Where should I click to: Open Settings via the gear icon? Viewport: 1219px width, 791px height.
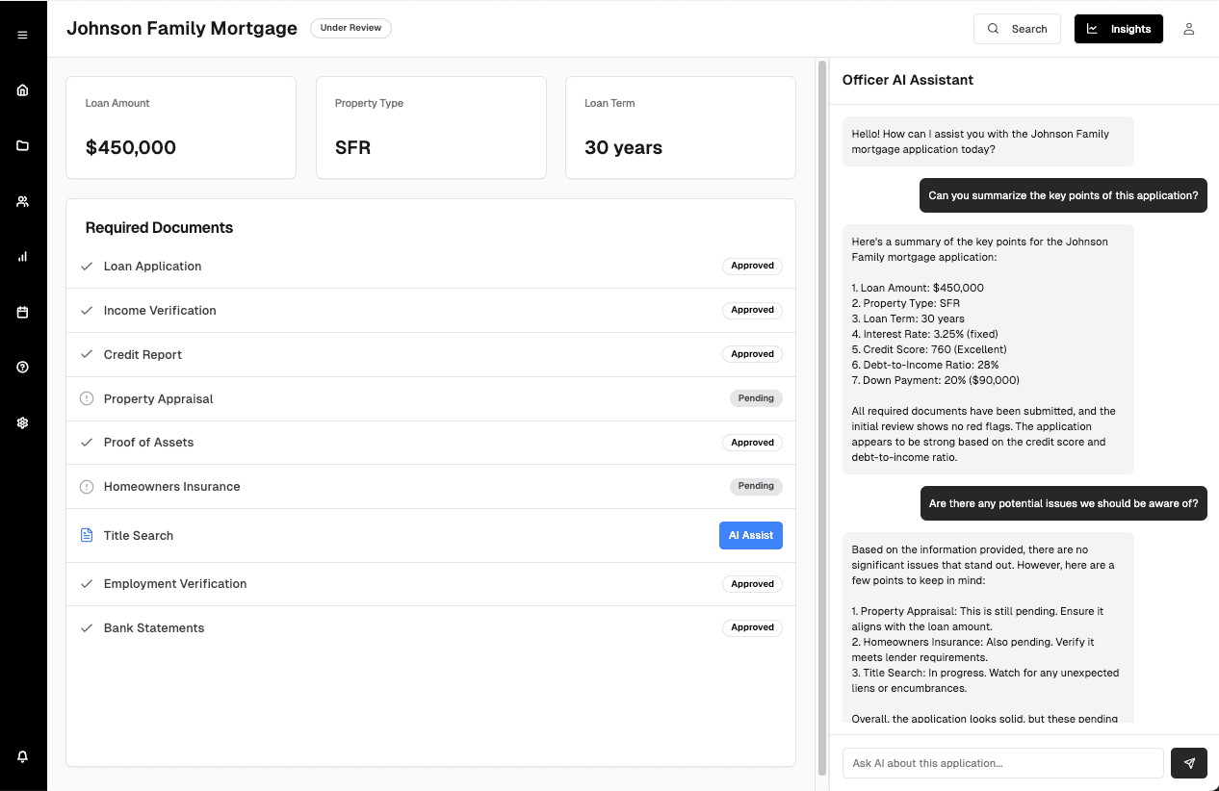pos(22,422)
